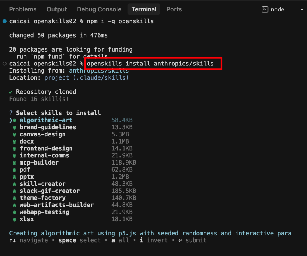The image size is (307, 256).
Task: Toggle the skill-creator selection dot
Action: (14, 184)
